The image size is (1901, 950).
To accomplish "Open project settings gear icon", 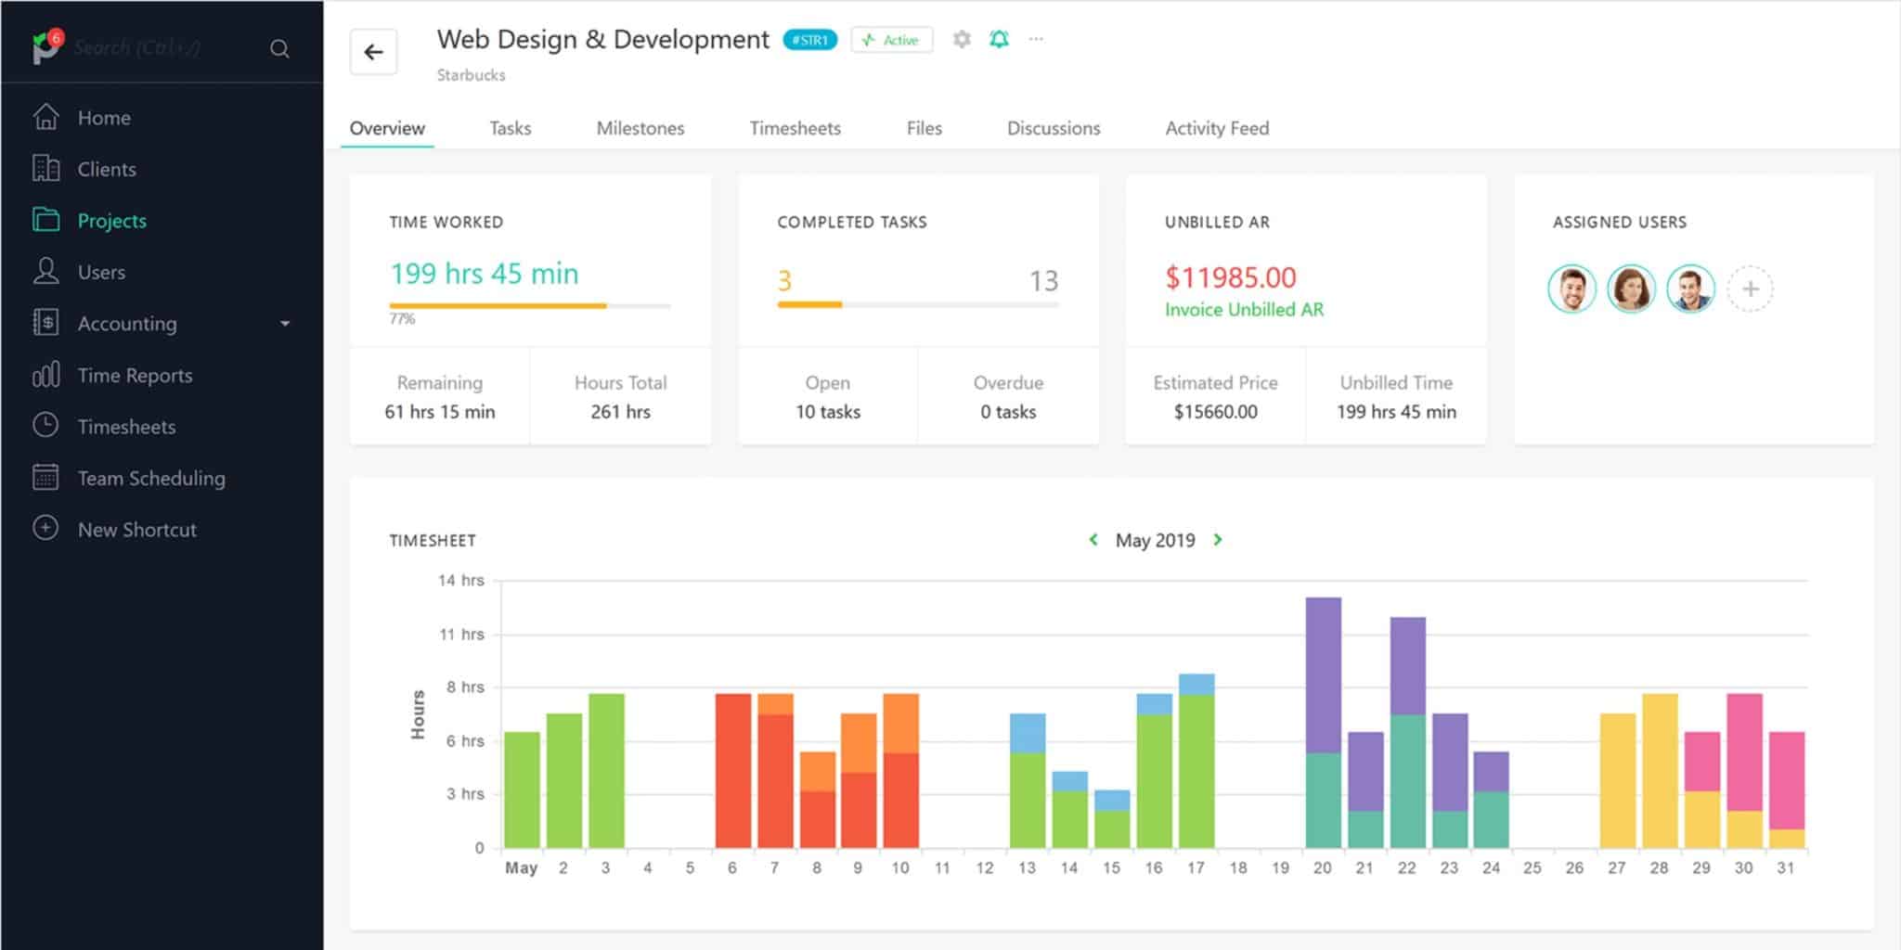I will coord(962,39).
